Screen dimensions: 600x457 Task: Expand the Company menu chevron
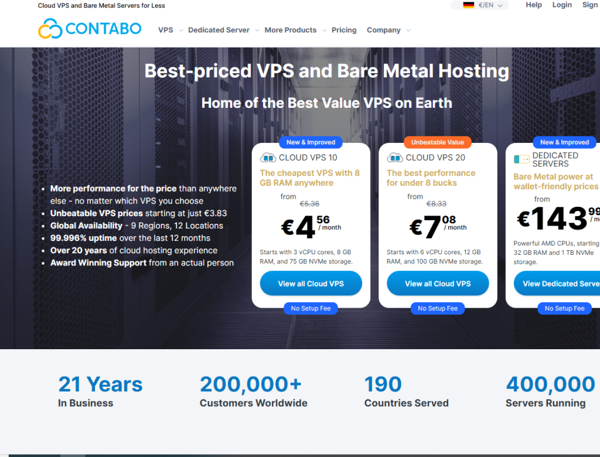click(408, 30)
